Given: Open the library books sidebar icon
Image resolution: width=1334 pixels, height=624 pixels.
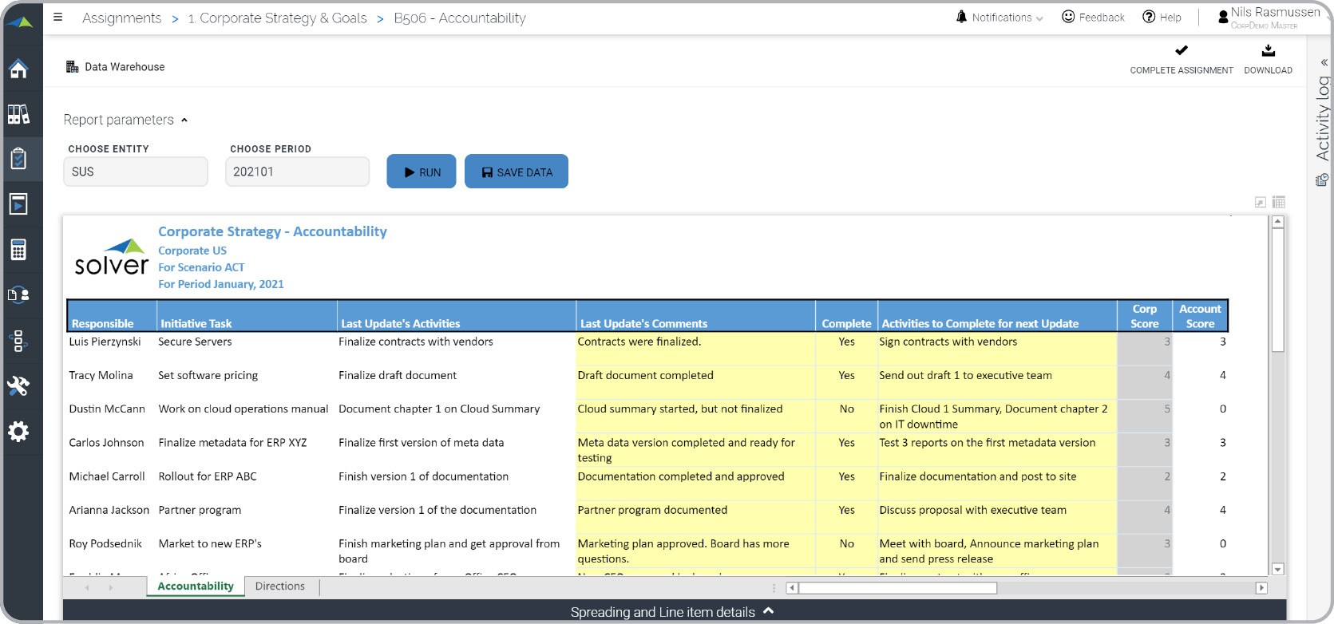Looking at the screenshot, I should (x=18, y=114).
